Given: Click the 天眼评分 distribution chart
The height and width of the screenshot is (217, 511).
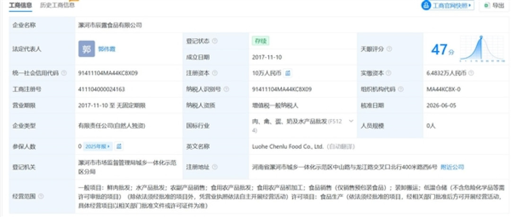Looking at the screenshot, I should click(482, 48).
